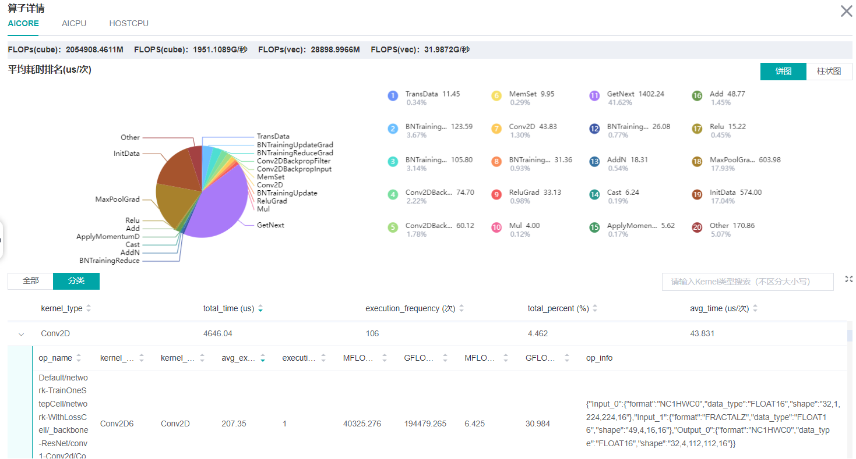Sort by total_percent column icon
This screenshot has width=856, height=459.
595,309
